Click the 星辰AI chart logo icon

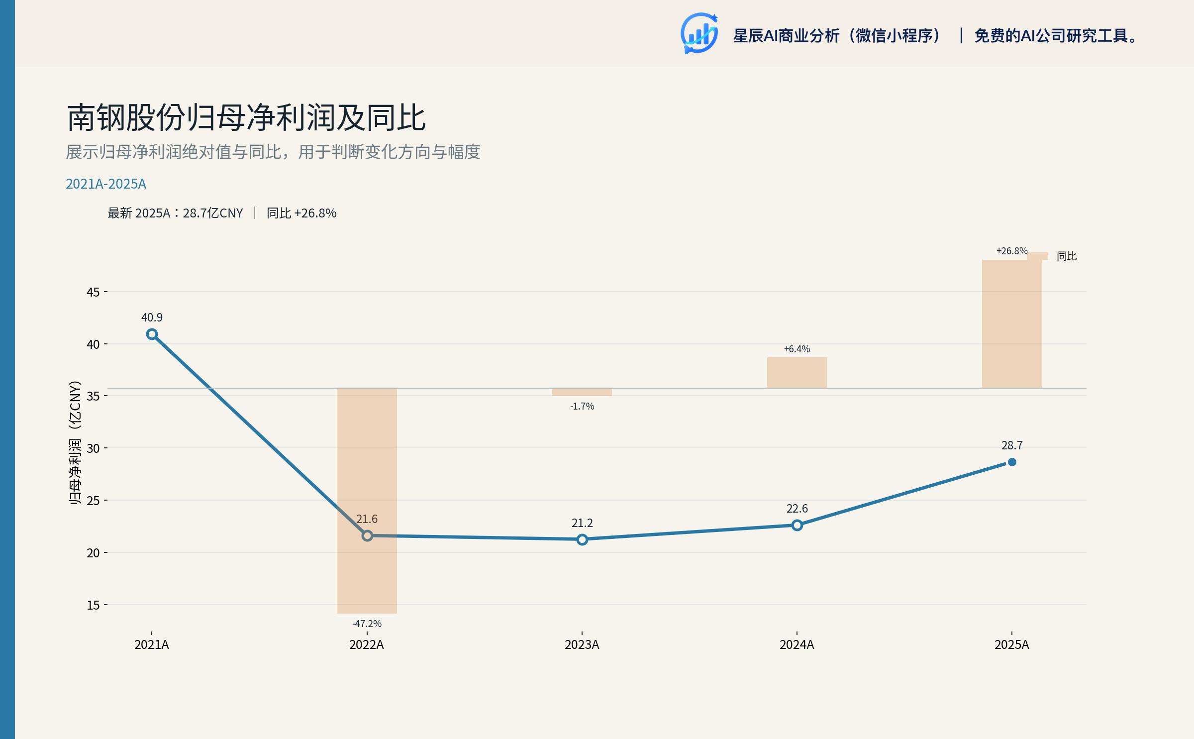(x=699, y=33)
